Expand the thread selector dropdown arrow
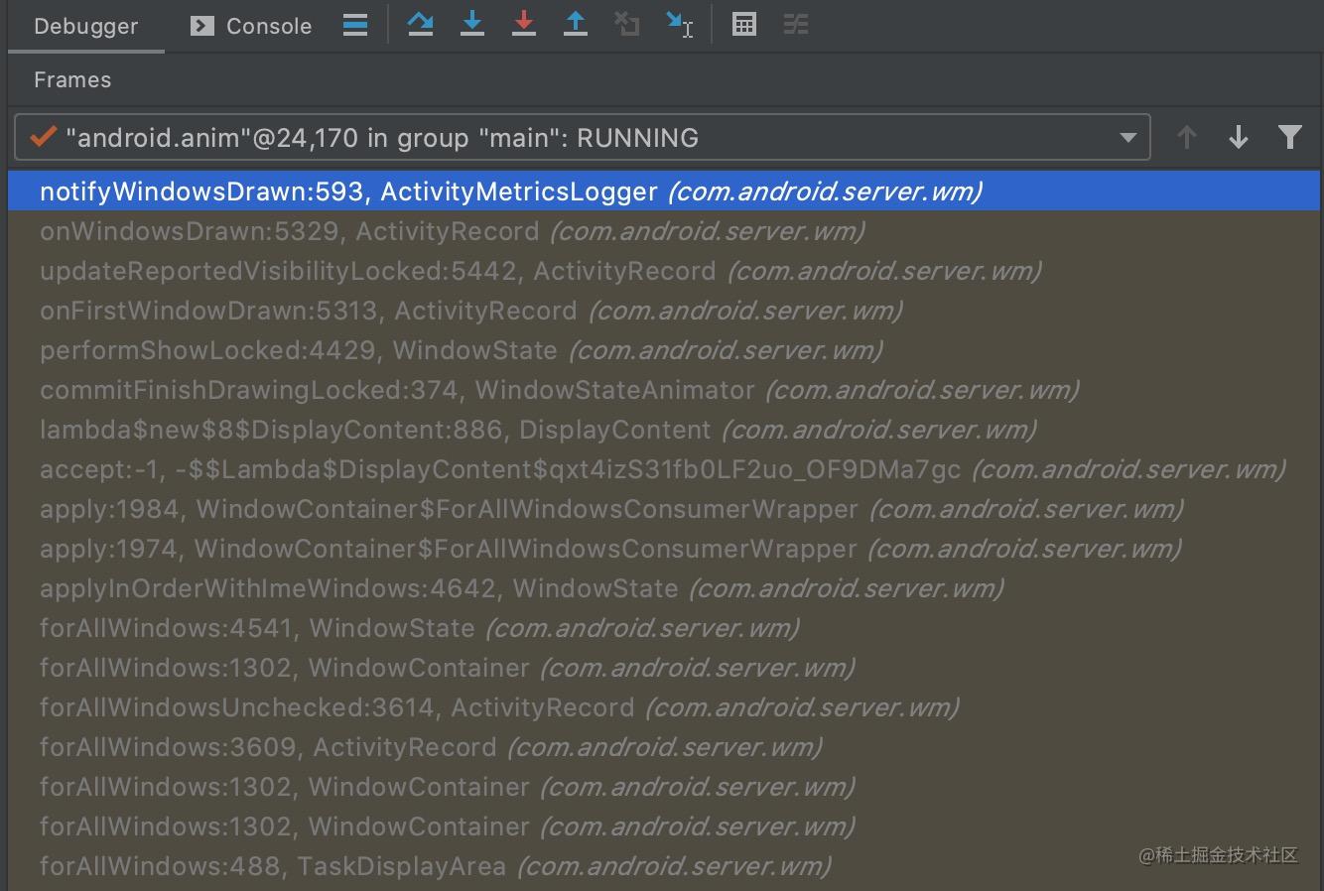 click(x=1127, y=138)
